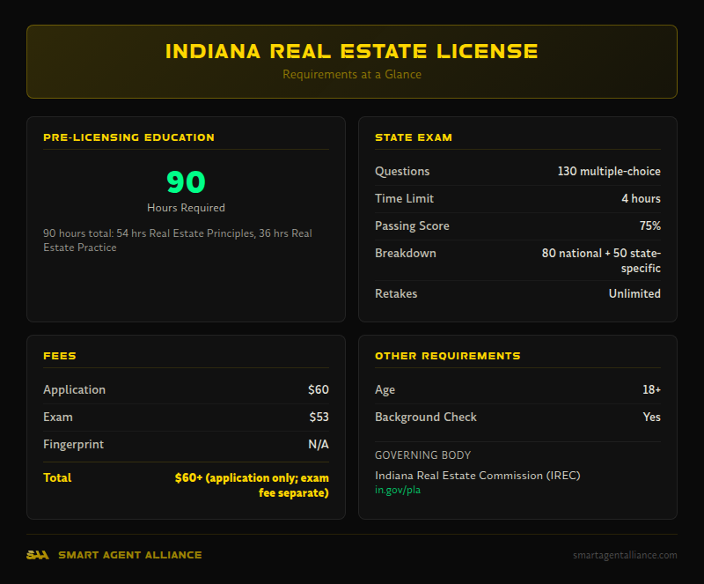The height and width of the screenshot is (584, 704).
Task: Toggle the Unlimited retakes entry
Action: pos(635,293)
